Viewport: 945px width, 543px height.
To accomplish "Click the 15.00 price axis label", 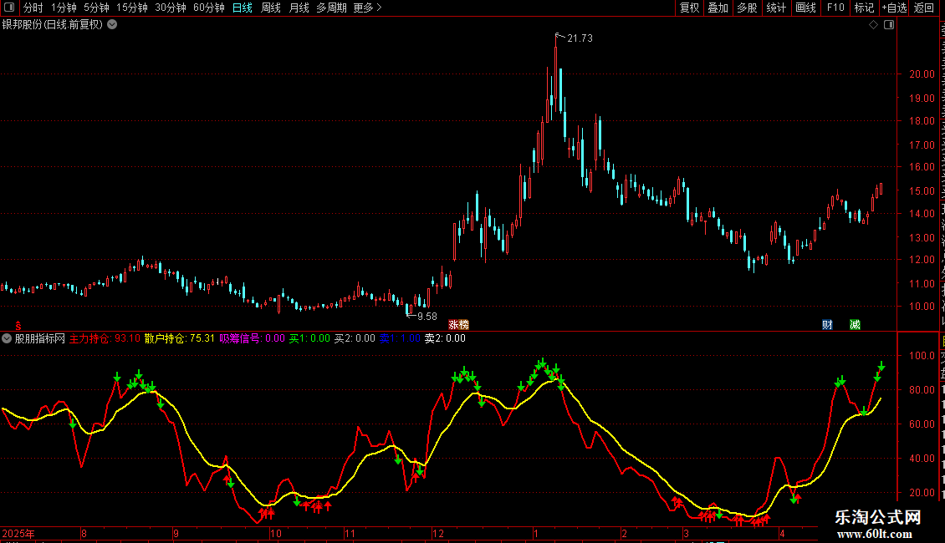I will [922, 190].
